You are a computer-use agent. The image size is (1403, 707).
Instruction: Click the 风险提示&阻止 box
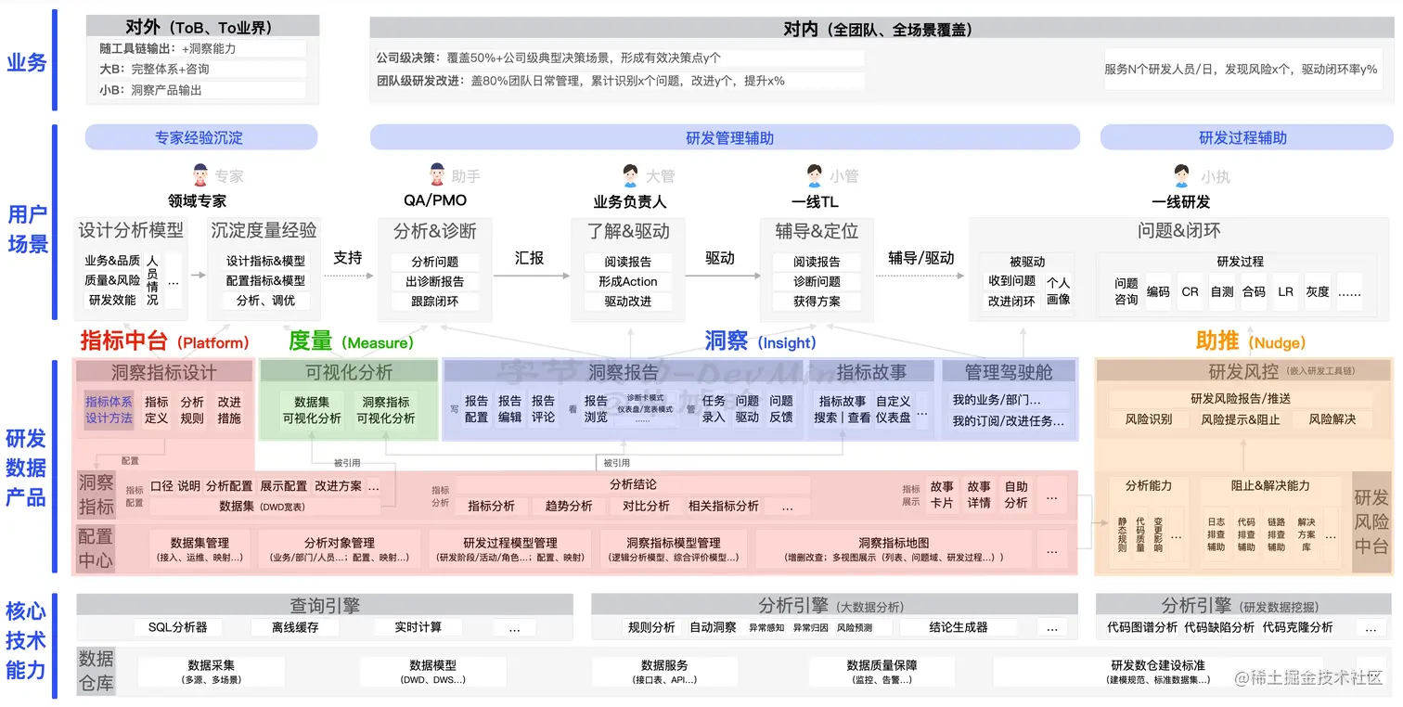click(x=1240, y=419)
